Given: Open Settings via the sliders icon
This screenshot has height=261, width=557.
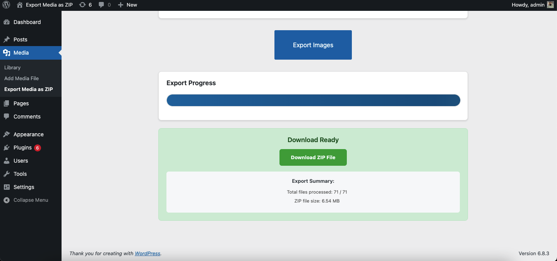Looking at the screenshot, I should click(x=7, y=187).
